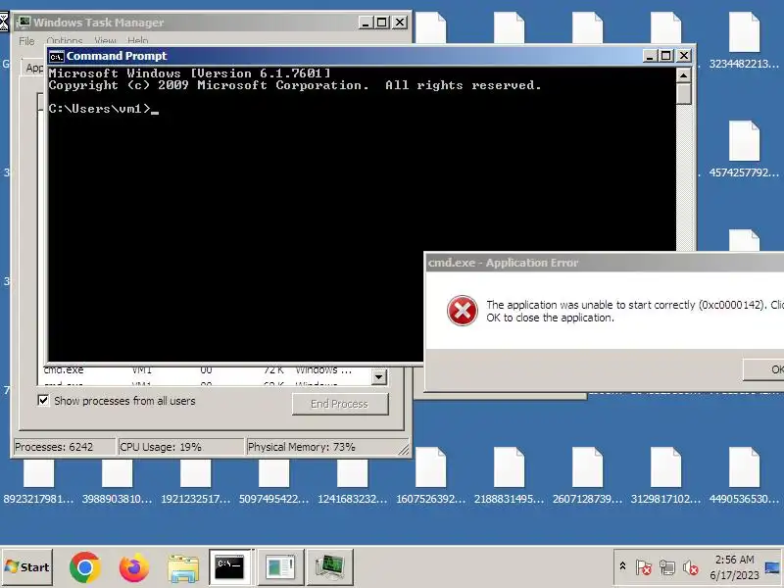Open the Help menu in Task Manager
784x588 pixels.
[x=137, y=40]
